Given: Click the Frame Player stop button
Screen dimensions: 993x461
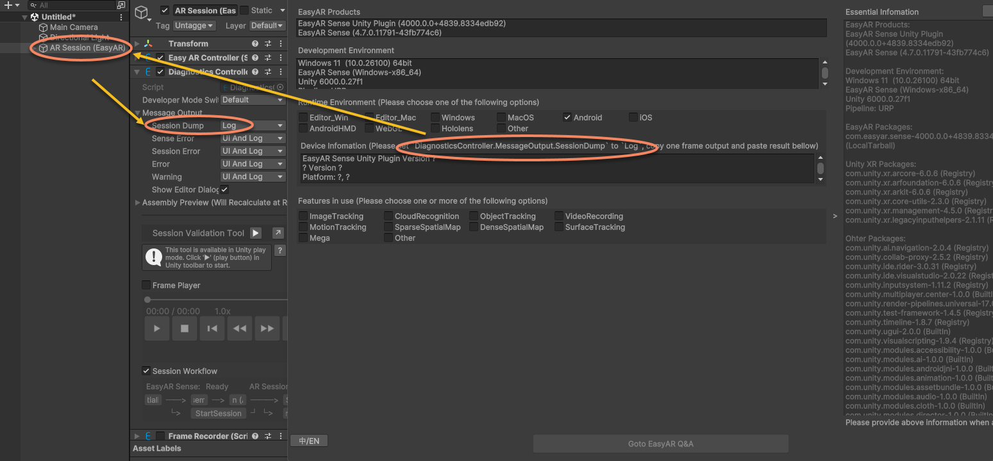Looking at the screenshot, I should 185,328.
